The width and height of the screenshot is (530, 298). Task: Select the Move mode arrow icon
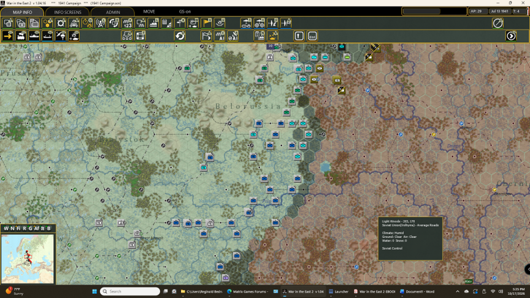point(7,36)
